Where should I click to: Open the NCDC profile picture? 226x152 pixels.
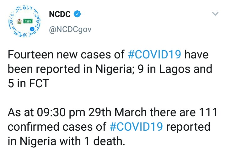pyautogui.click(x=24, y=21)
